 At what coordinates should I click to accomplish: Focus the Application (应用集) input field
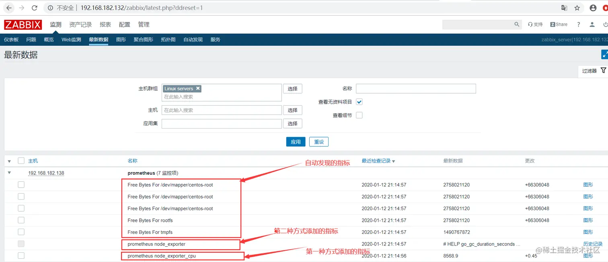click(222, 124)
